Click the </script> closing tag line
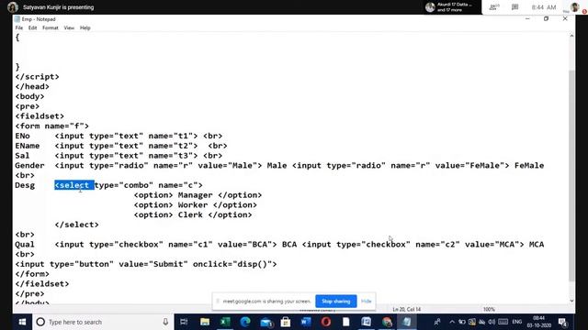 [x=37, y=77]
